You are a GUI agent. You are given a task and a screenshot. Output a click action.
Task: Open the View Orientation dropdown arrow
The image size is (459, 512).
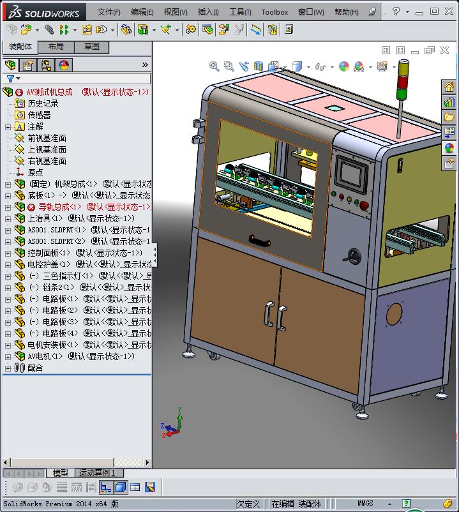285,67
